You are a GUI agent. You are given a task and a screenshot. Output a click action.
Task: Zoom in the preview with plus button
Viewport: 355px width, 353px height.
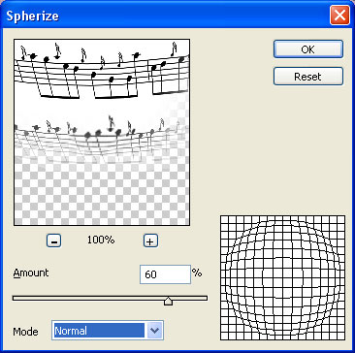click(150, 241)
